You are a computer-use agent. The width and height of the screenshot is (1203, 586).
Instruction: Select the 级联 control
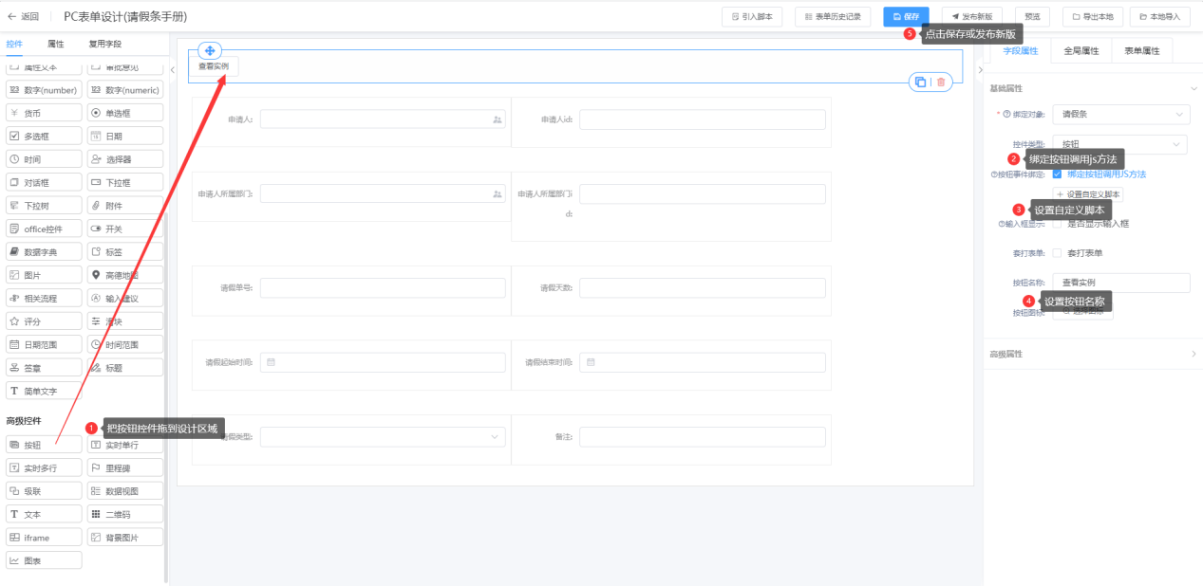(x=44, y=491)
